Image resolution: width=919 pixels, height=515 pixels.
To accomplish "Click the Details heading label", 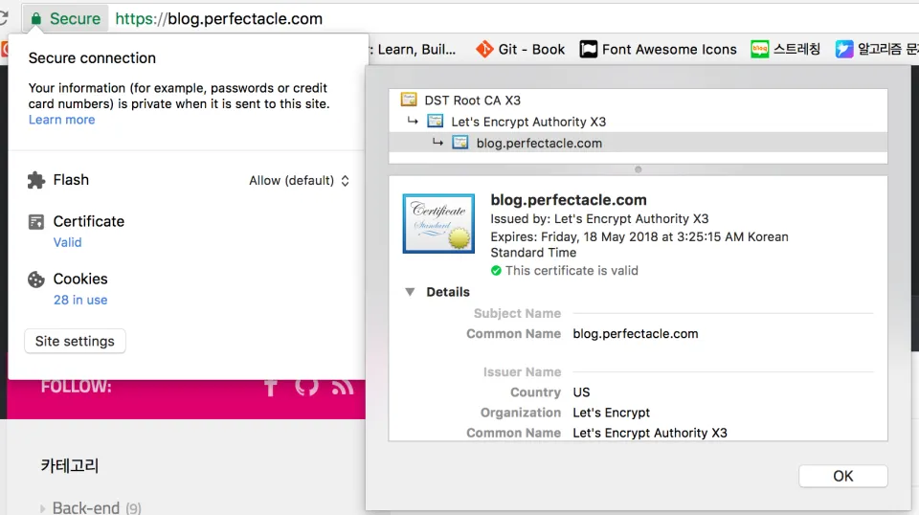I will click(x=448, y=292).
